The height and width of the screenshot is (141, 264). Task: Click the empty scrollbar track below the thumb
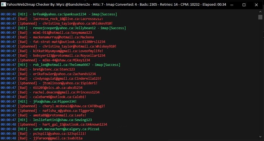tap(260, 77)
